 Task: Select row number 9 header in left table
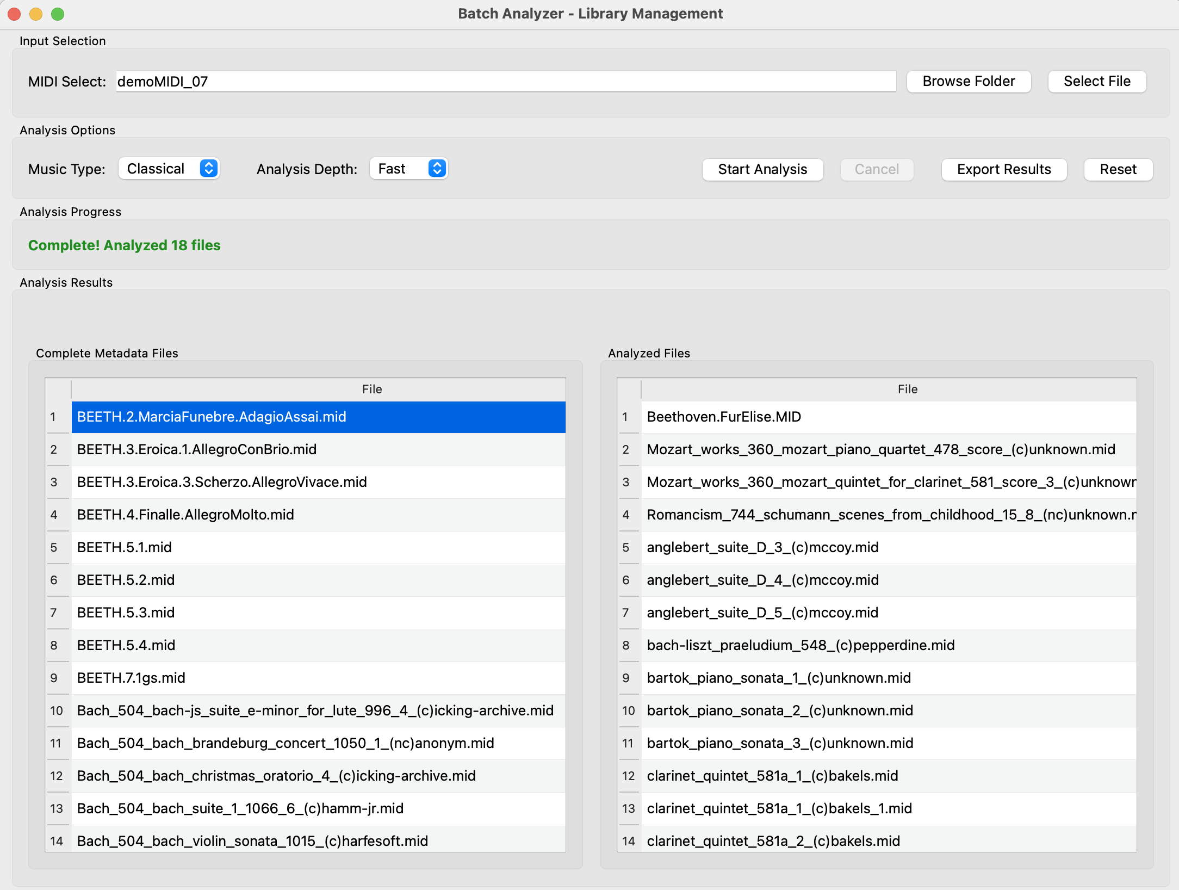pos(54,678)
